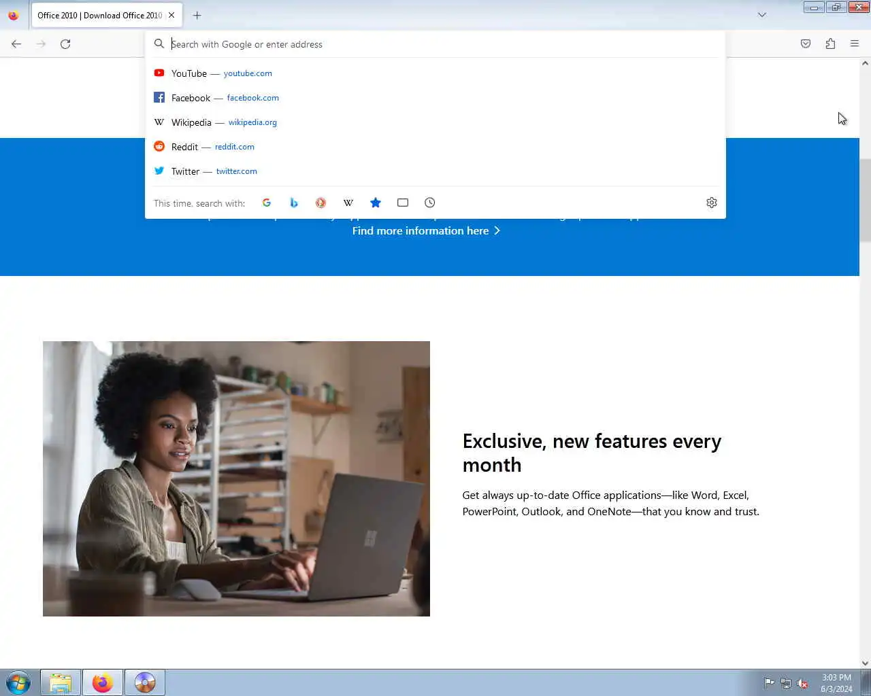This screenshot has height=696, width=871.
Task: Open Action Center flag tray icon
Action: coord(769,683)
